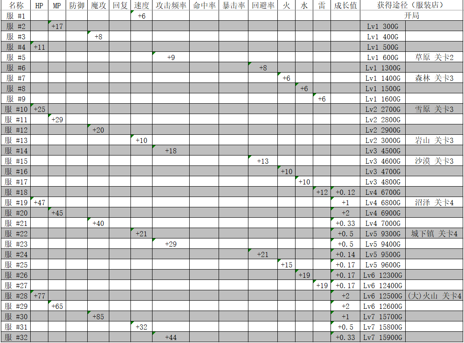Click the Lv1 300G cell

coord(383,26)
